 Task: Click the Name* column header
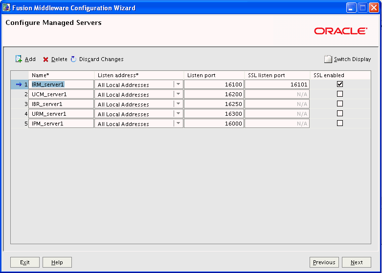(x=61, y=75)
